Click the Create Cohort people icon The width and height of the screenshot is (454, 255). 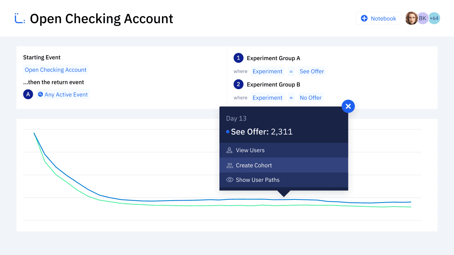[230, 165]
